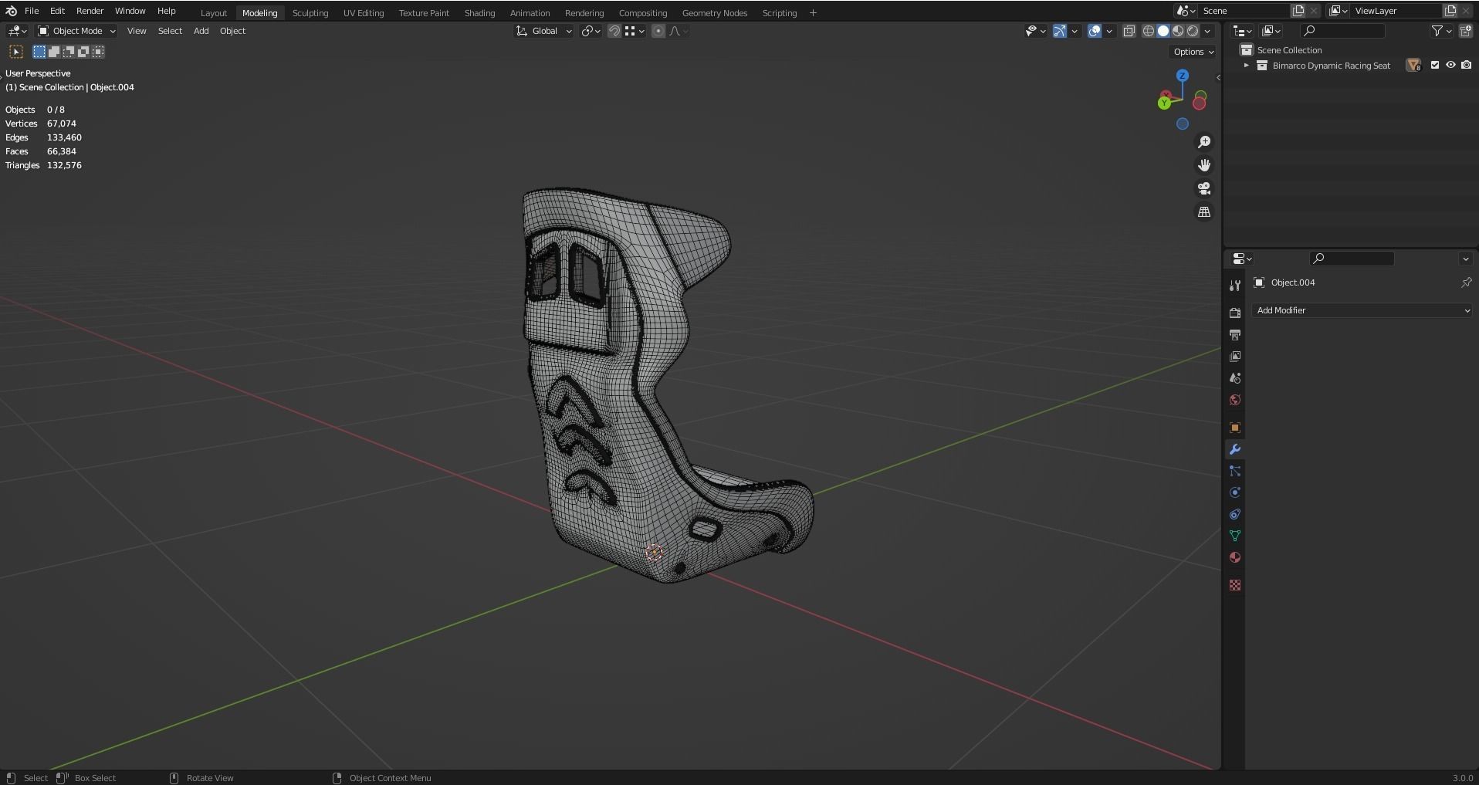Select the Tweak tool icon
Screen dimensions: 1479x785
point(15,52)
